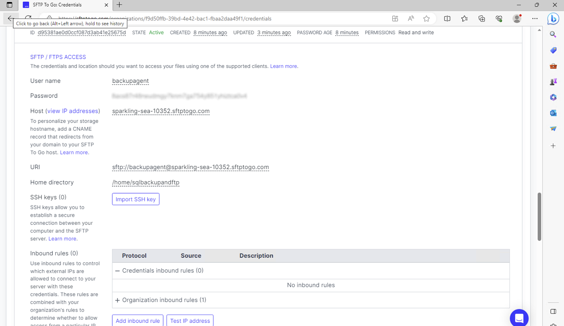The height and width of the screenshot is (326, 564).
Task: Open the apps icon in address bar
Action: tap(395, 19)
